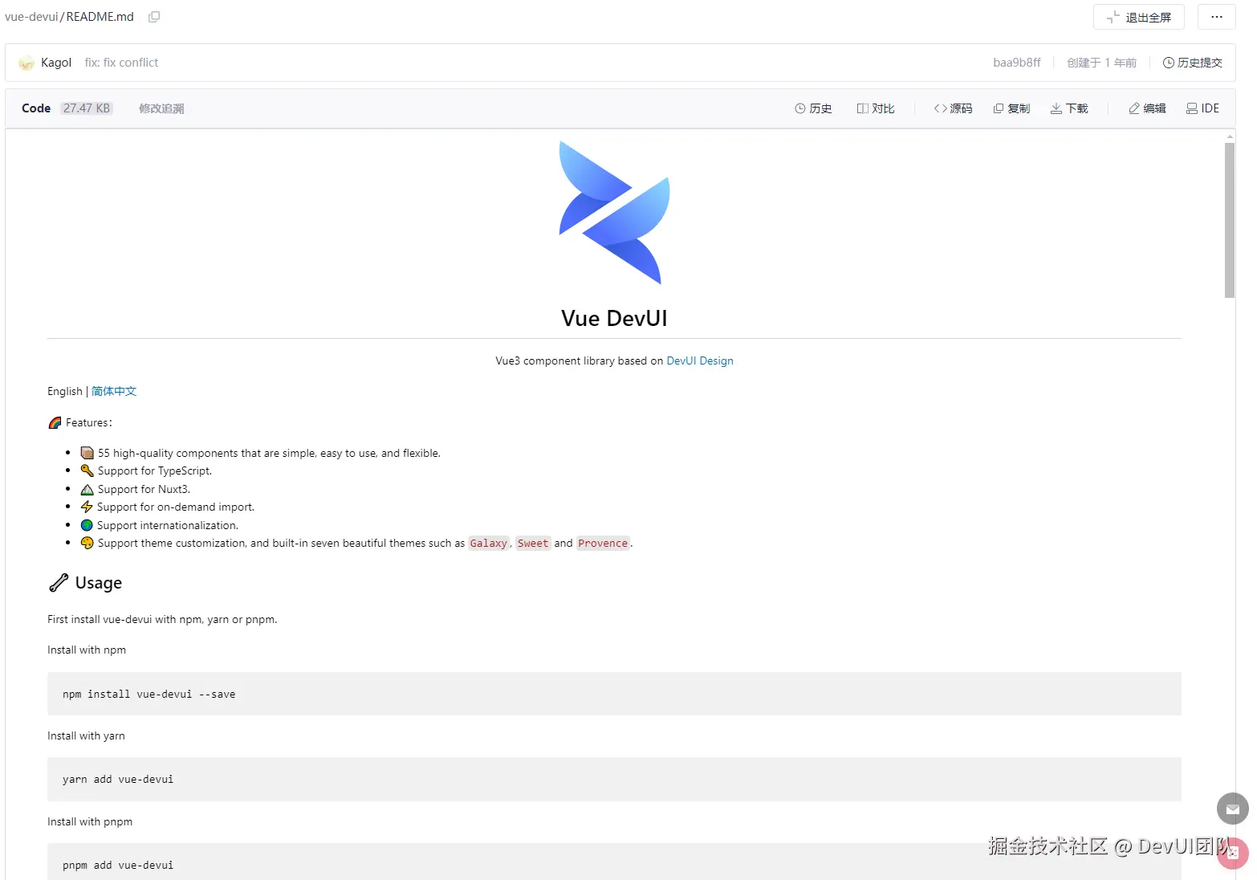Viewport: 1257px width, 880px height.
Task: Click the wrench icon beside Usage
Action: click(59, 583)
